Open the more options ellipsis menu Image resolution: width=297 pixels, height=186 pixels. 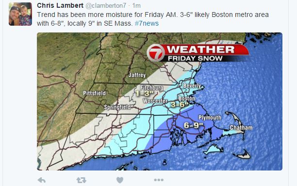coord(159,180)
